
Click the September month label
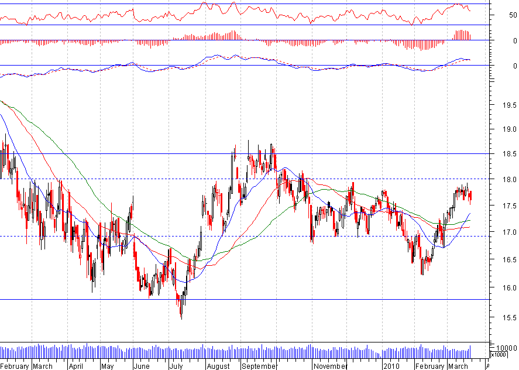[259, 366]
